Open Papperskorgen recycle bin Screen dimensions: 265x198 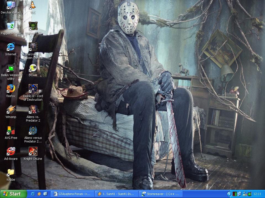11,28
